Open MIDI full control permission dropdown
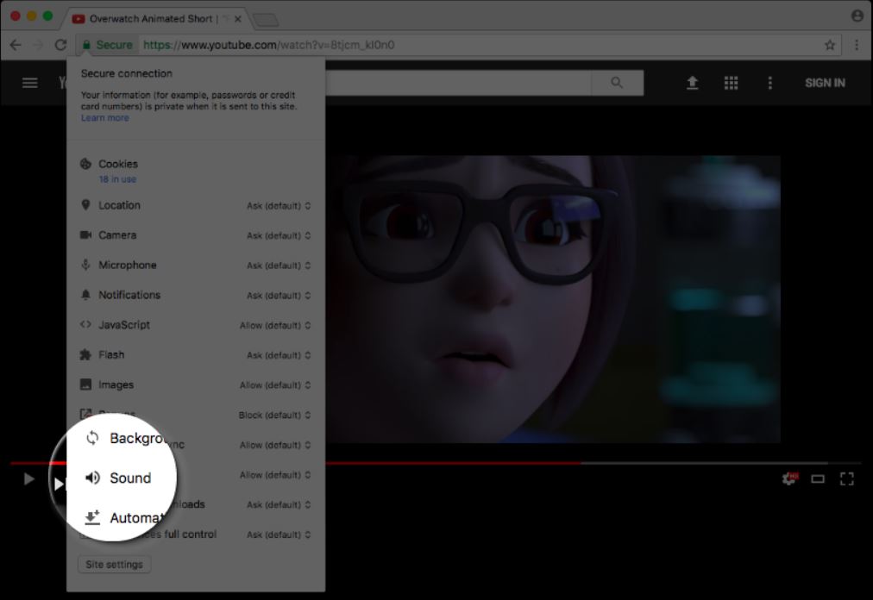The width and height of the screenshot is (873, 600). tap(279, 534)
